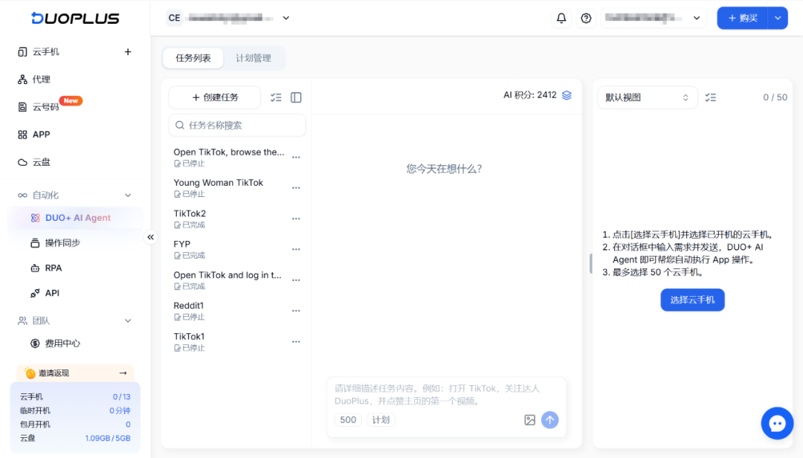Open more options for 'Open TikTok, browse the...'
This screenshot has width=803, height=458.
[x=296, y=158]
